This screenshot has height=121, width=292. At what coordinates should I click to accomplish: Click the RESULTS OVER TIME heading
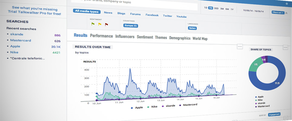coord(93,47)
